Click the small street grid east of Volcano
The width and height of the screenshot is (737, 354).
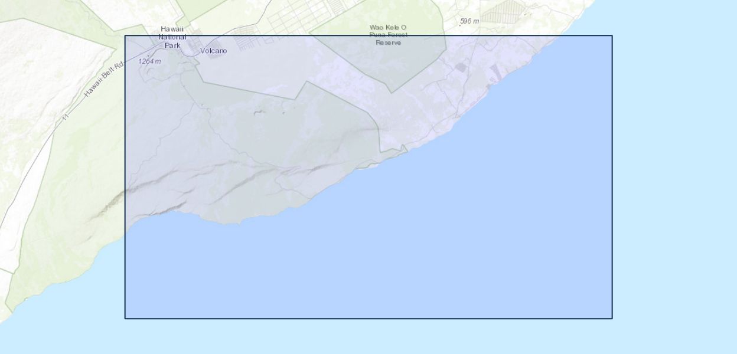pyautogui.click(x=246, y=39)
